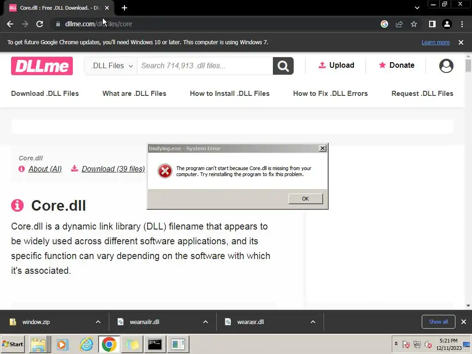Click the browser forward arrow
Viewport: 472px width, 354px height.
(25, 24)
